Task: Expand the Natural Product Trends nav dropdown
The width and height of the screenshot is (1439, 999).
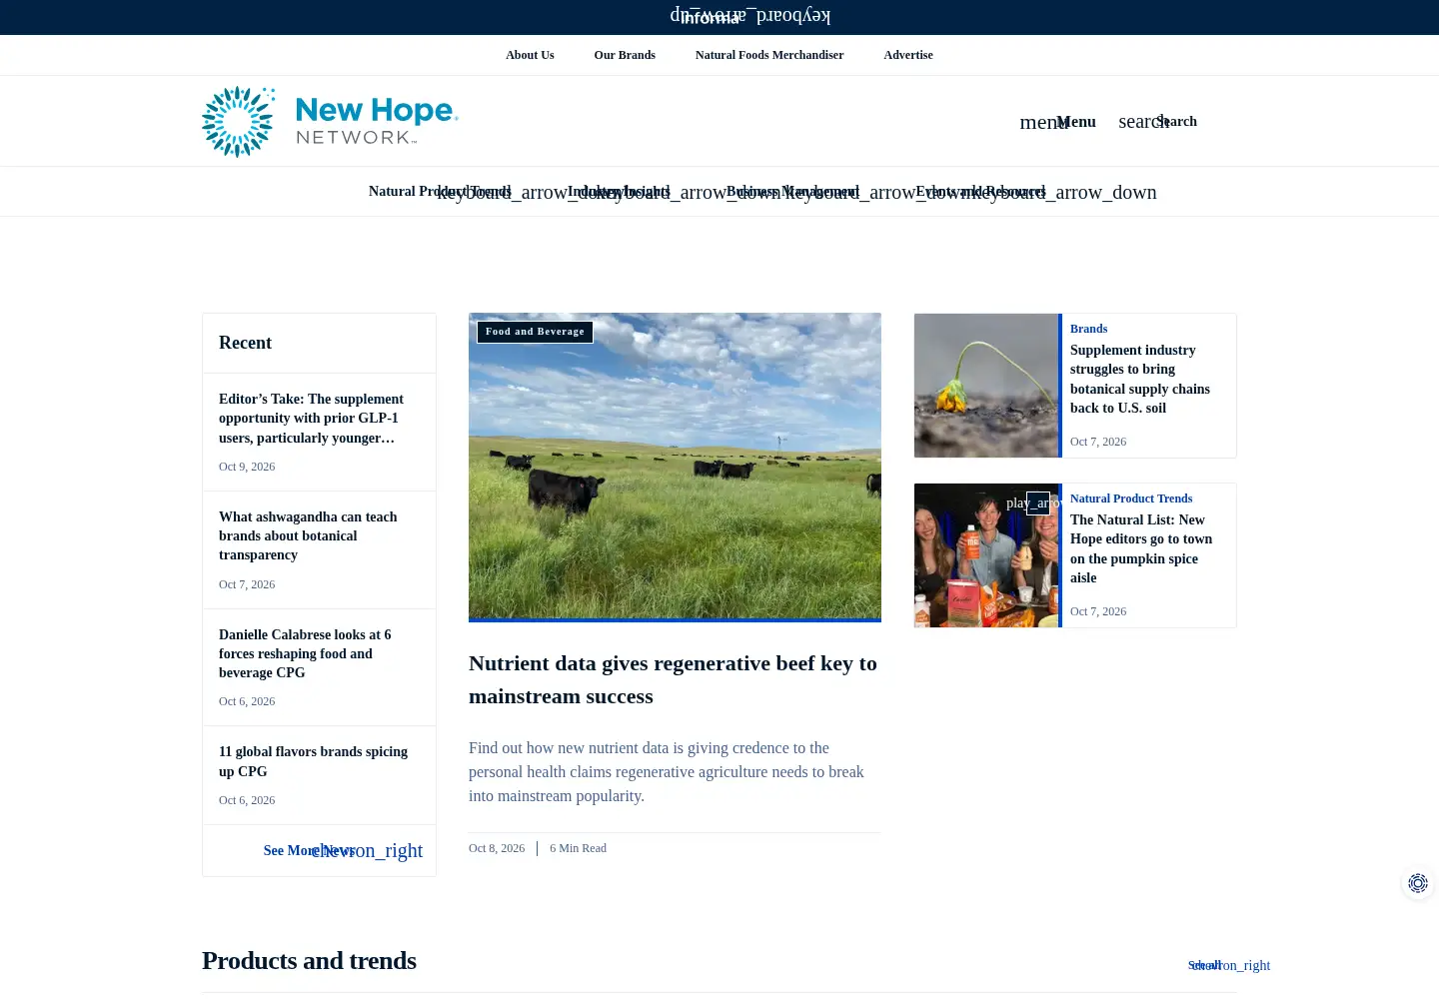Action: click(x=440, y=192)
